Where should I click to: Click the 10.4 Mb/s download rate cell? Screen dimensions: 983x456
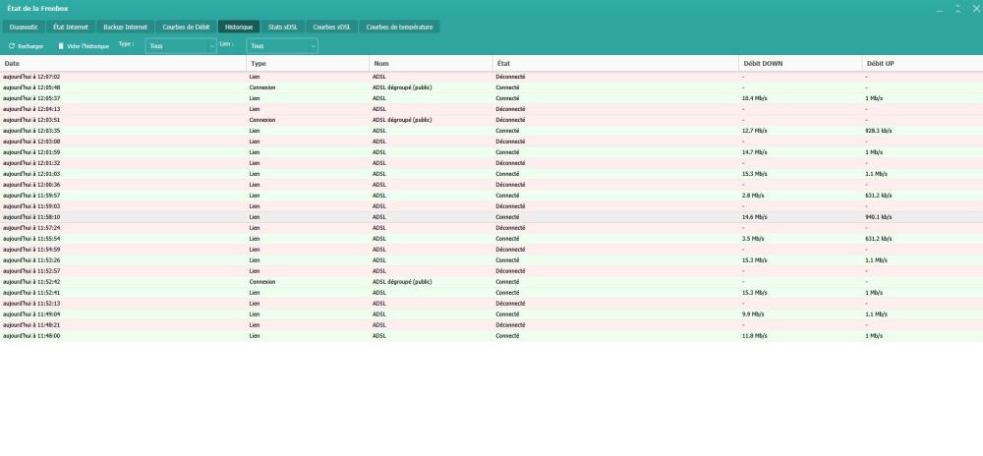pyautogui.click(x=754, y=98)
